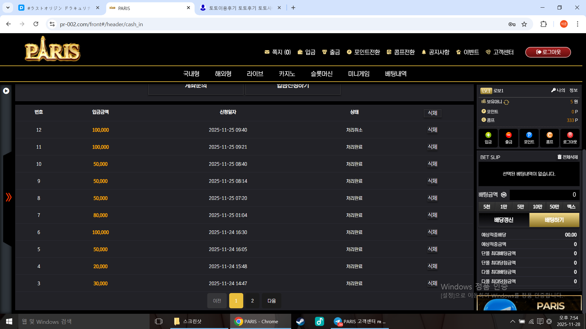Image resolution: width=586 pixels, height=329 pixels.
Task: Open 쪽지 (0) messages envelope link
Action: [x=277, y=52]
